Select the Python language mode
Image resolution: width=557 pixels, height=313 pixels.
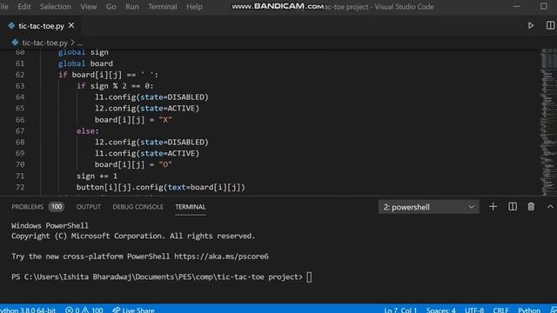[529, 310]
